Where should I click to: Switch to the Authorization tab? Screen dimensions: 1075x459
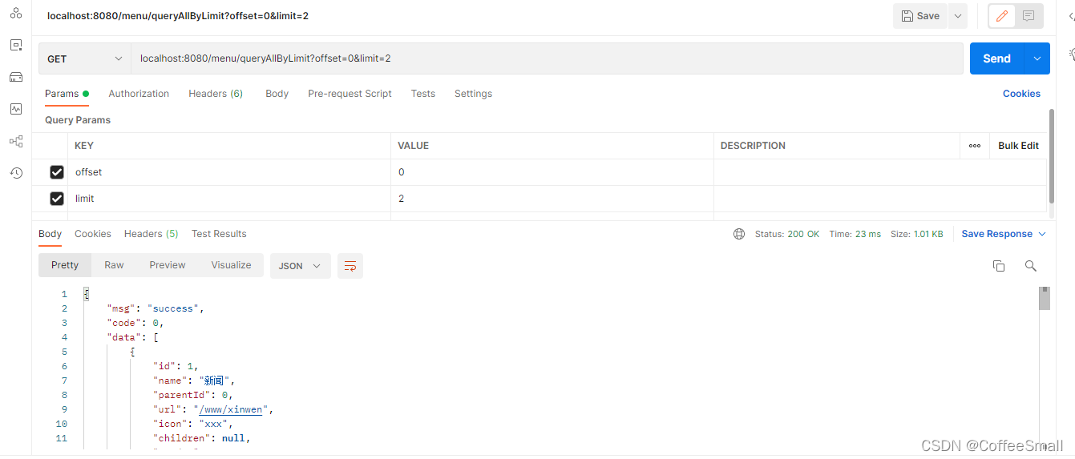[x=139, y=94]
